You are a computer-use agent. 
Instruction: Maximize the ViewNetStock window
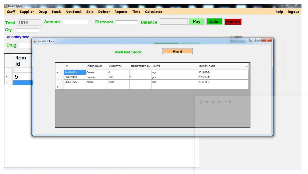tap(258, 40)
